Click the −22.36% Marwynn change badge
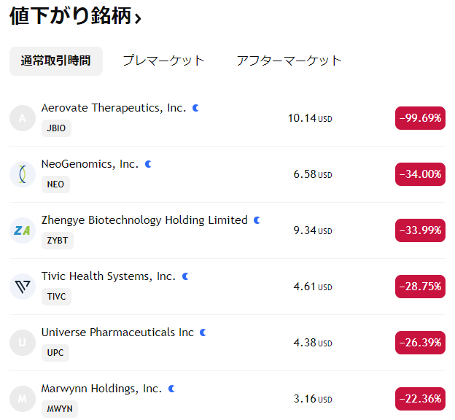 420,399
